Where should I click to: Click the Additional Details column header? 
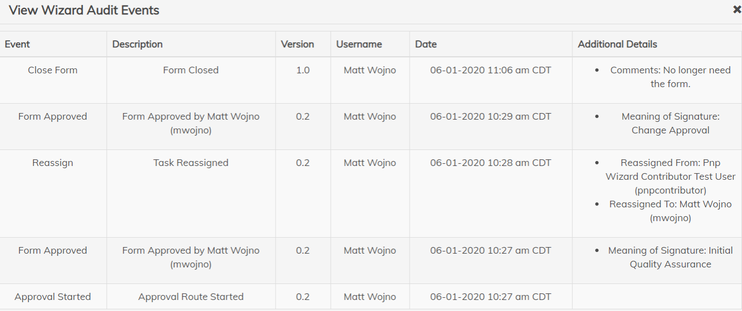pos(617,44)
